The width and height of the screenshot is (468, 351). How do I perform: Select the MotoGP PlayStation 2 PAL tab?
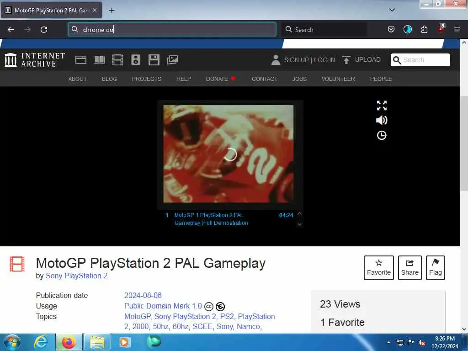click(x=51, y=11)
